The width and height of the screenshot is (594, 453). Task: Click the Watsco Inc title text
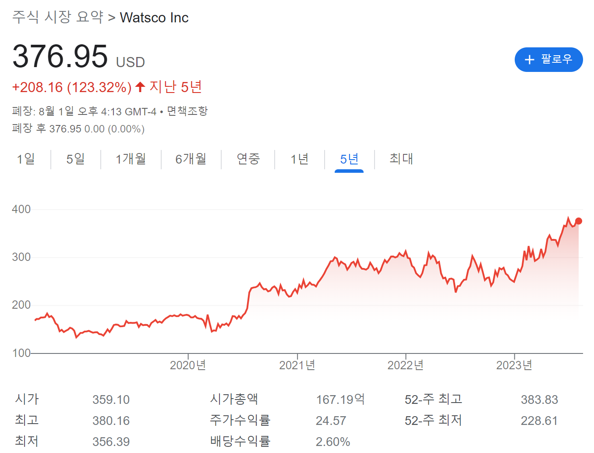coord(154,18)
